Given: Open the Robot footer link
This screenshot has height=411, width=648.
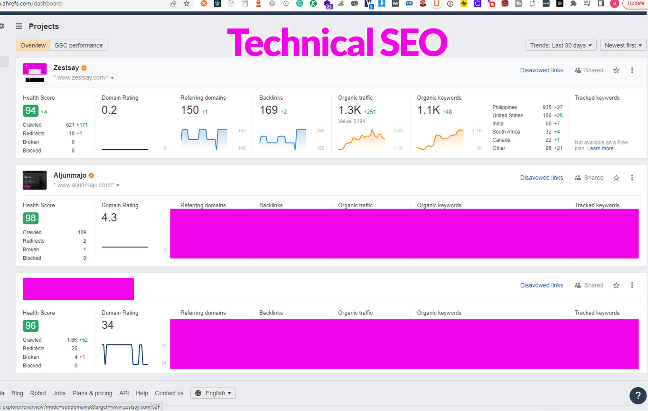Looking at the screenshot, I should 38,393.
